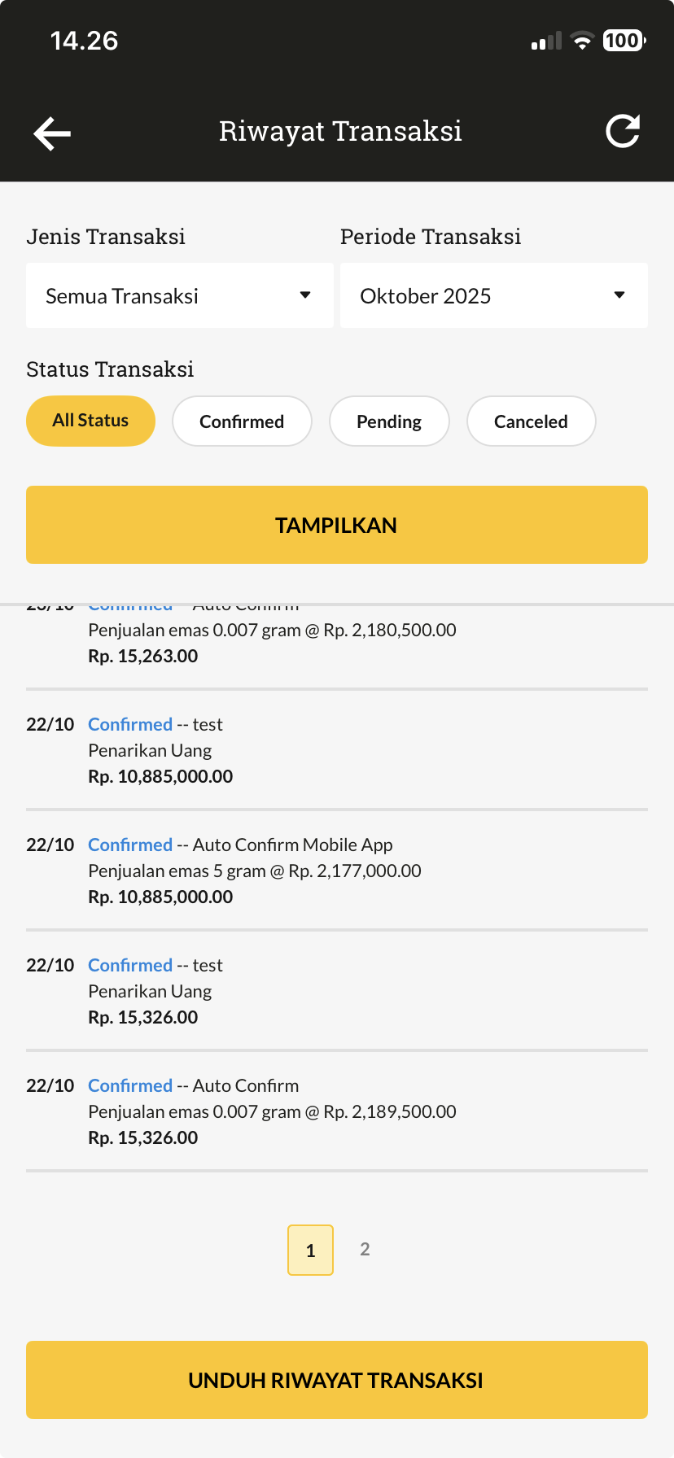
Task: Go to page 2 of the results
Action: pos(365,1249)
